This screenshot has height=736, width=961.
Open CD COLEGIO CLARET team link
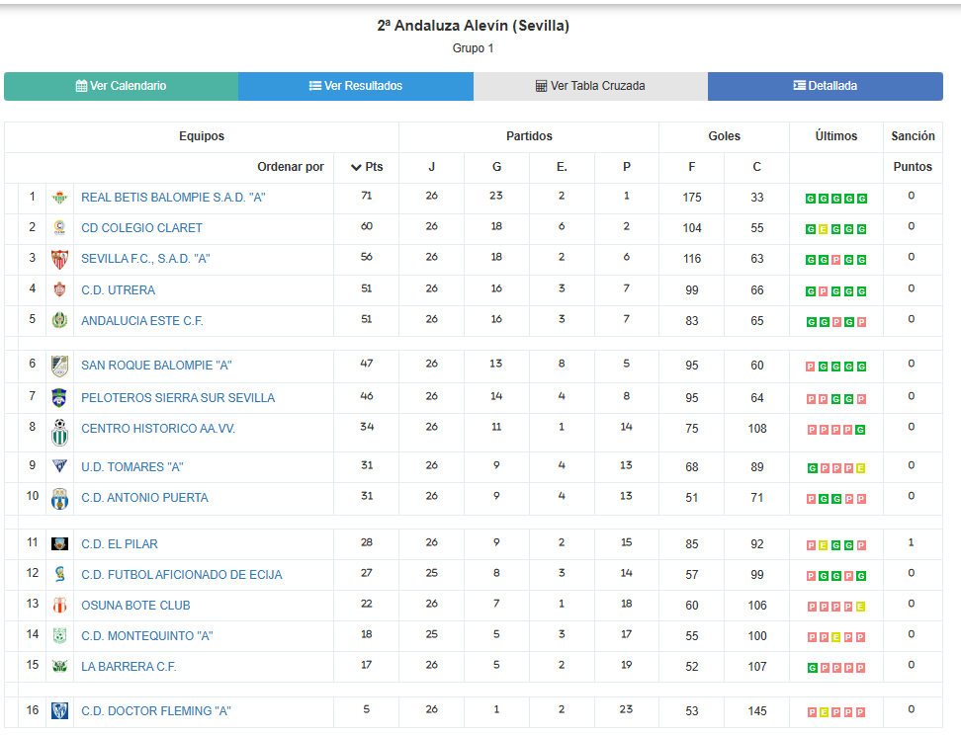[x=141, y=228]
